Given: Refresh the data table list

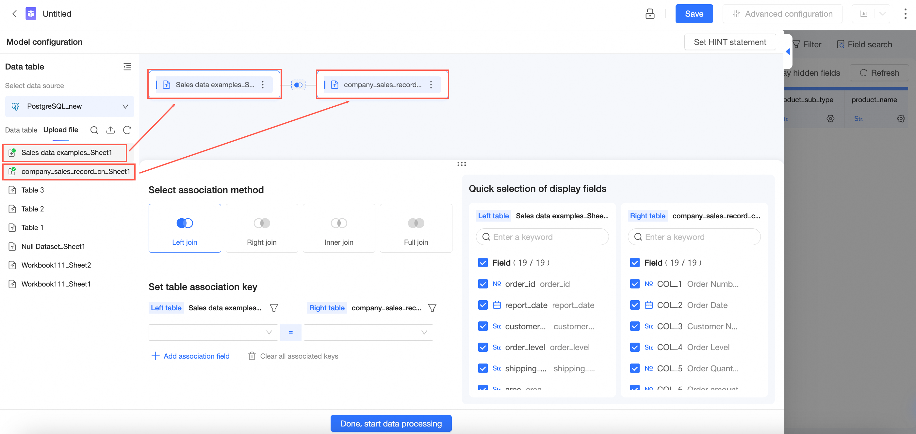Looking at the screenshot, I should (127, 130).
